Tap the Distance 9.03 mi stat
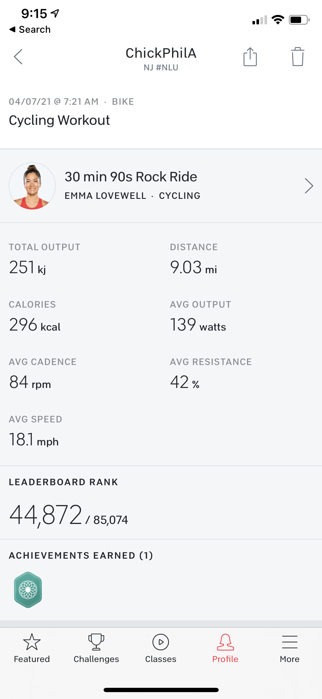 pos(193,267)
